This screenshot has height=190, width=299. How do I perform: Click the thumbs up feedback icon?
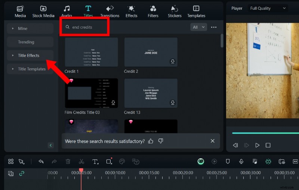click(x=151, y=141)
